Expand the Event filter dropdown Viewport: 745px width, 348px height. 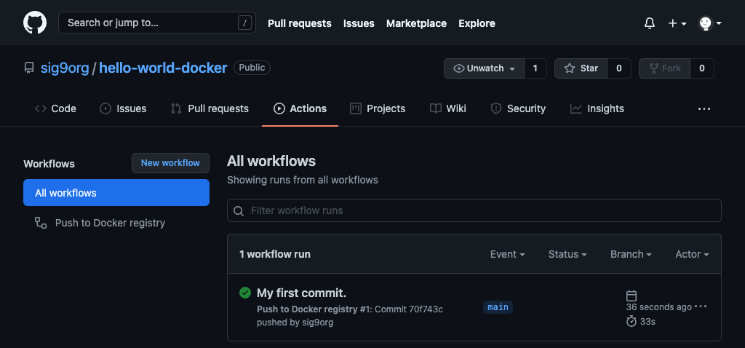click(x=507, y=254)
